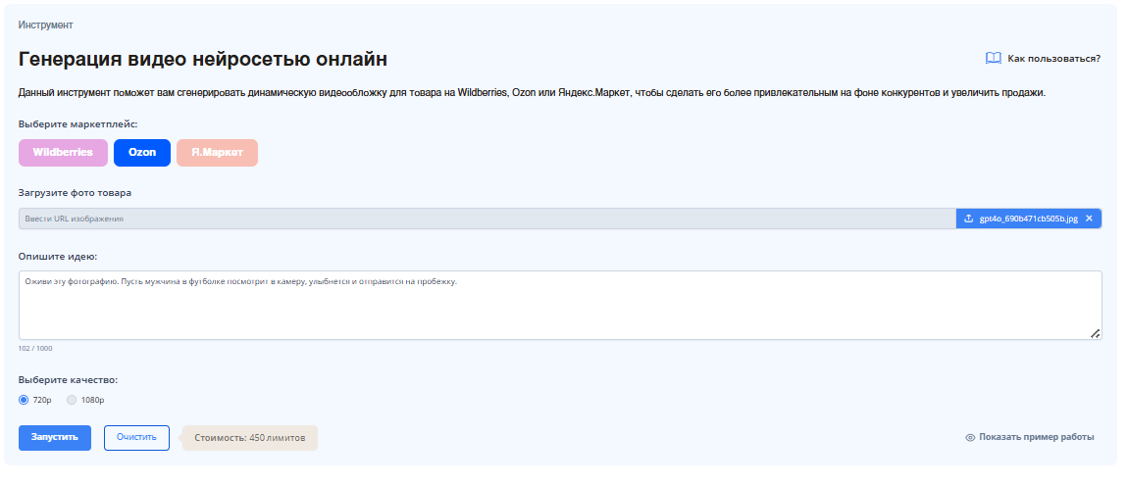The image size is (1128, 486).
Task: Click the book icon beside Как пользоваться
Action: 993,59
